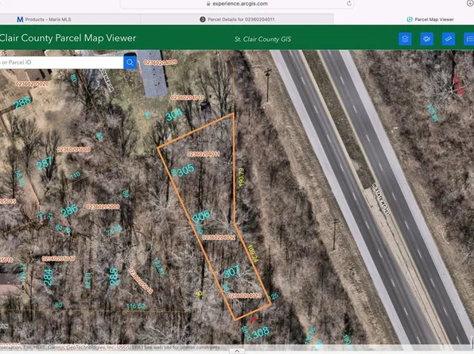Expand the bottom panel chevron
The height and width of the screenshot is (354, 474).
(x=237, y=351)
